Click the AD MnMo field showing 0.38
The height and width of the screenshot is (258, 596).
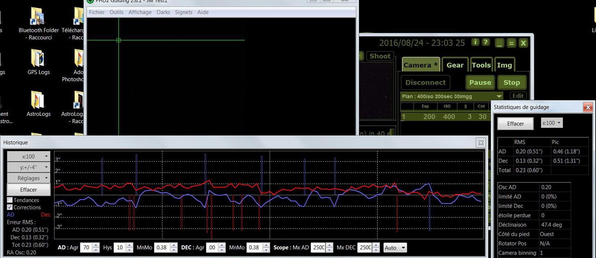[162, 248]
